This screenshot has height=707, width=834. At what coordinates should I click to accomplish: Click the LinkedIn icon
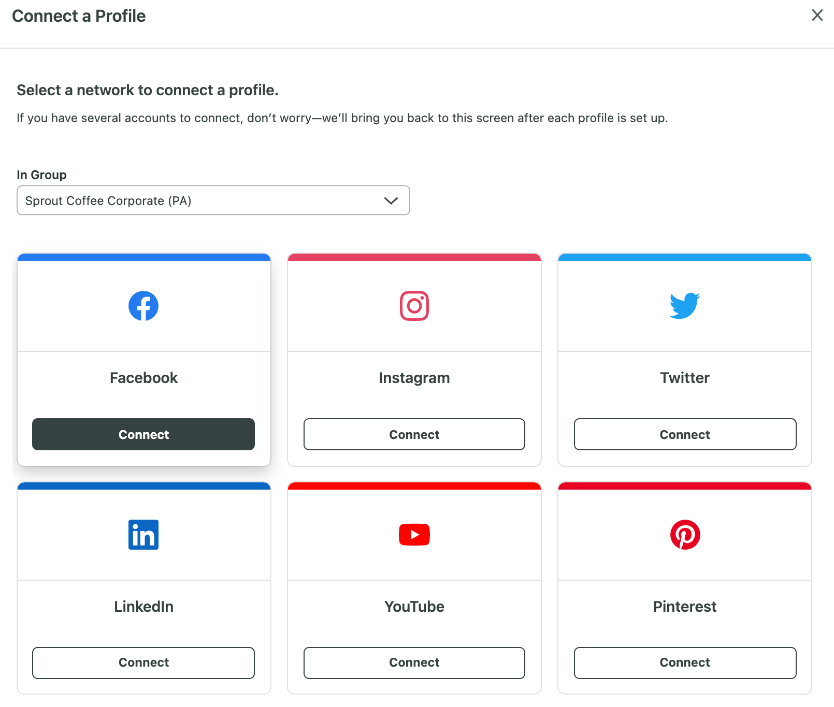(143, 535)
